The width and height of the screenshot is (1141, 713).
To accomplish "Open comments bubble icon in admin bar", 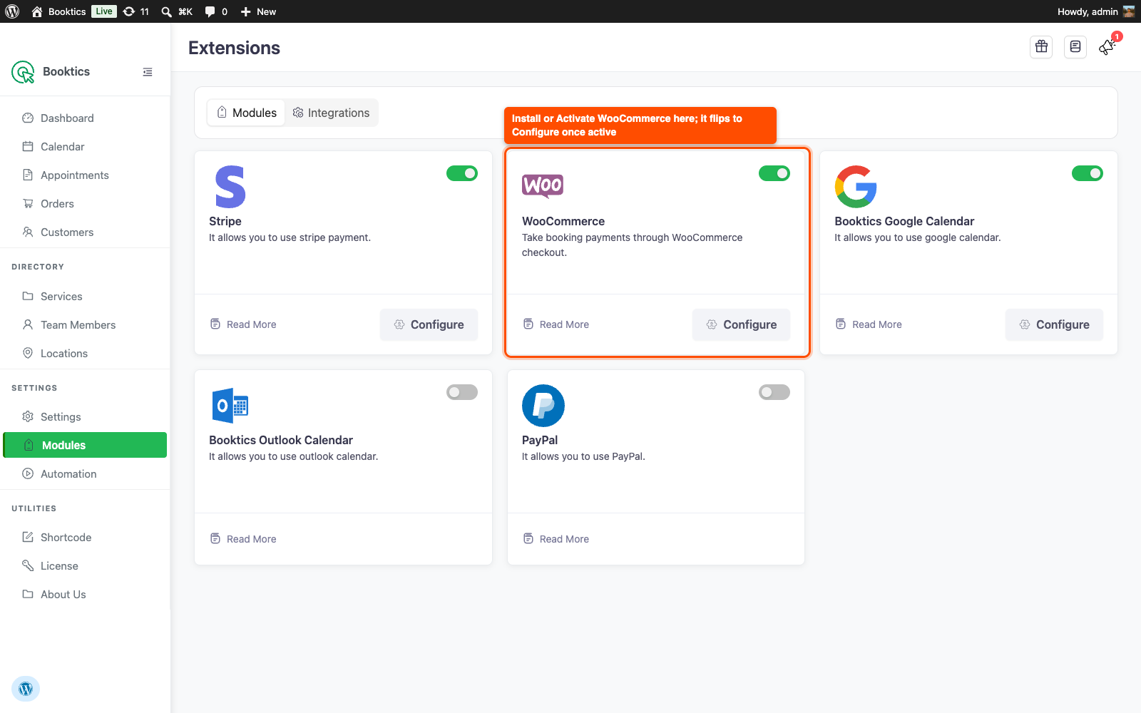I will 210,11.
